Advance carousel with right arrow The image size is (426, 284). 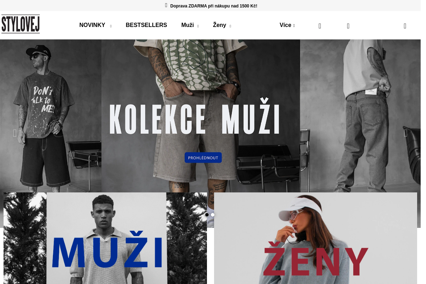click(x=406, y=133)
